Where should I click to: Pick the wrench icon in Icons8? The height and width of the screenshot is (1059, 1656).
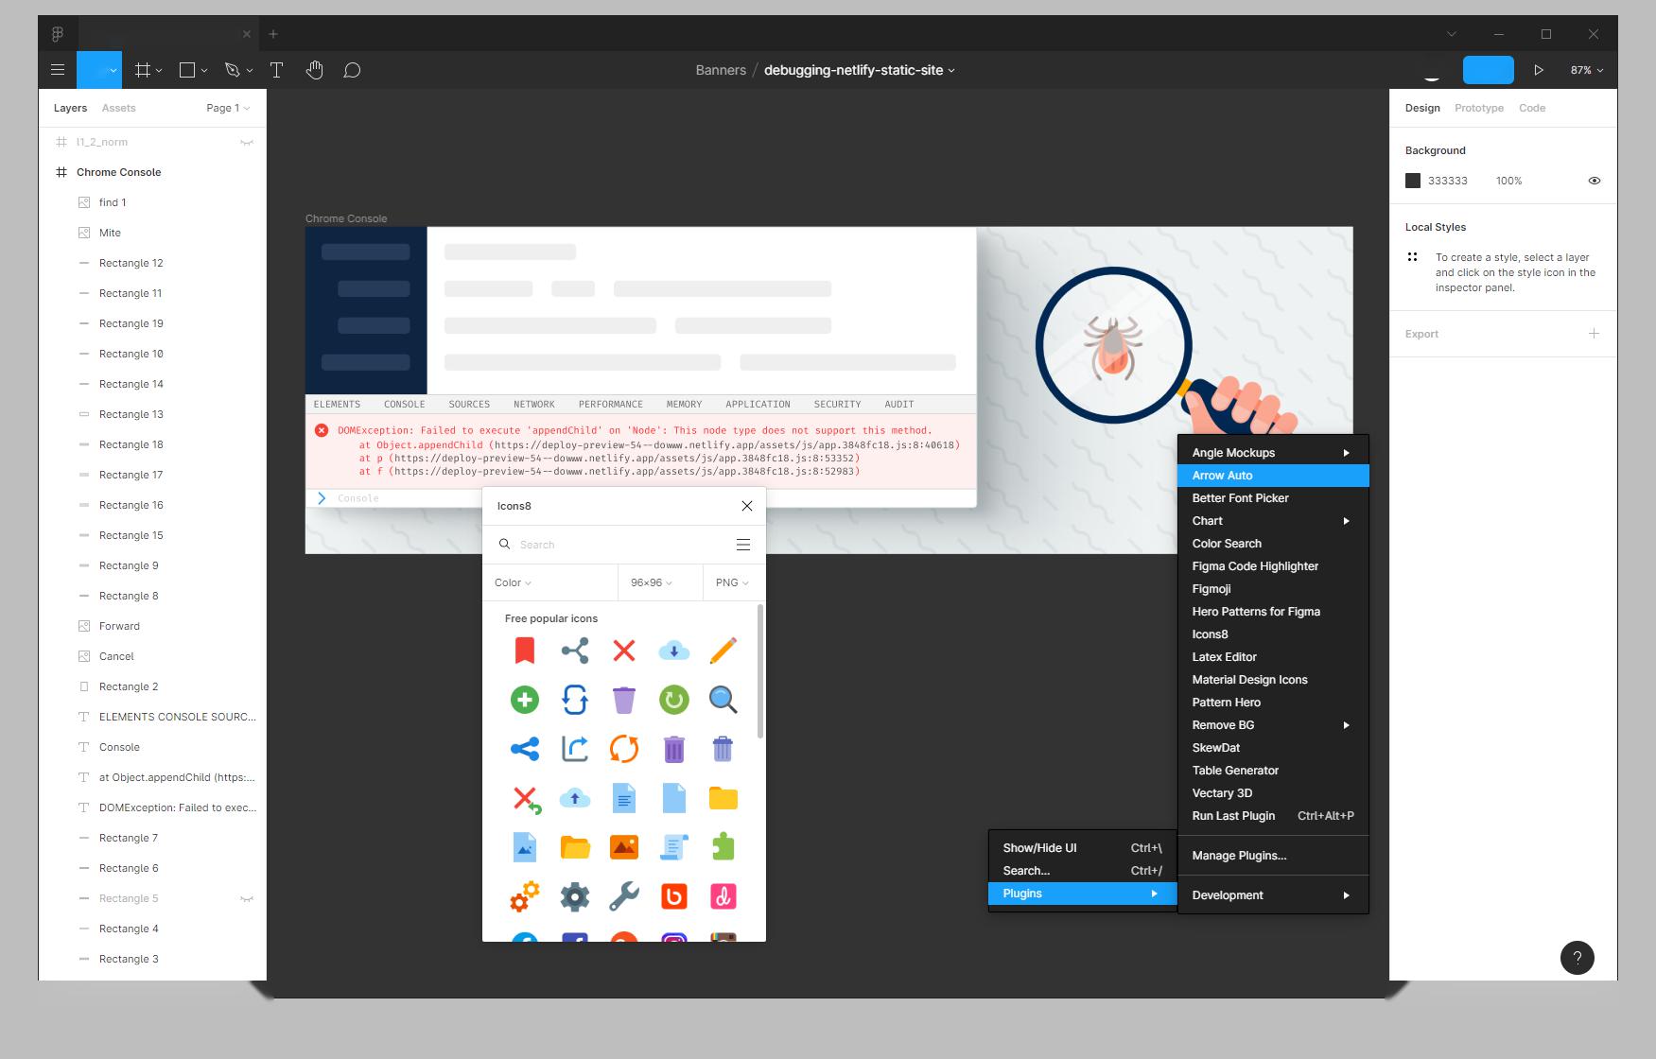click(624, 896)
